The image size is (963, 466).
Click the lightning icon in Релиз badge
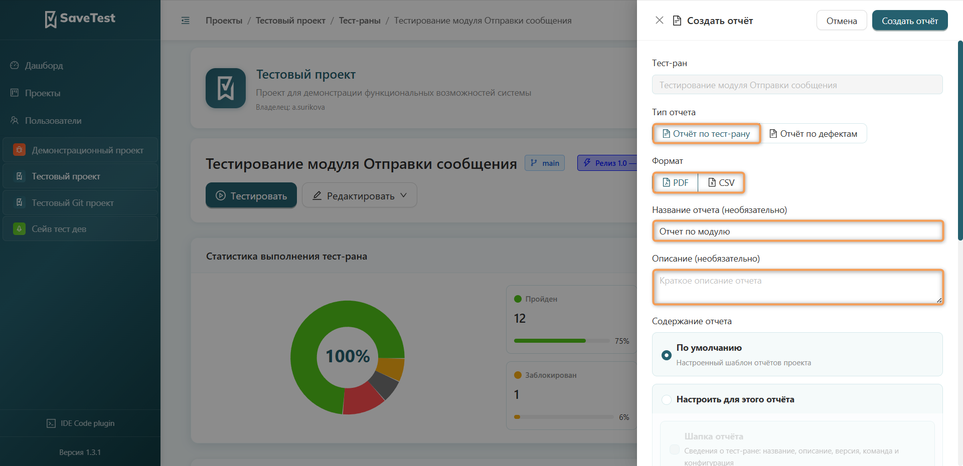587,163
